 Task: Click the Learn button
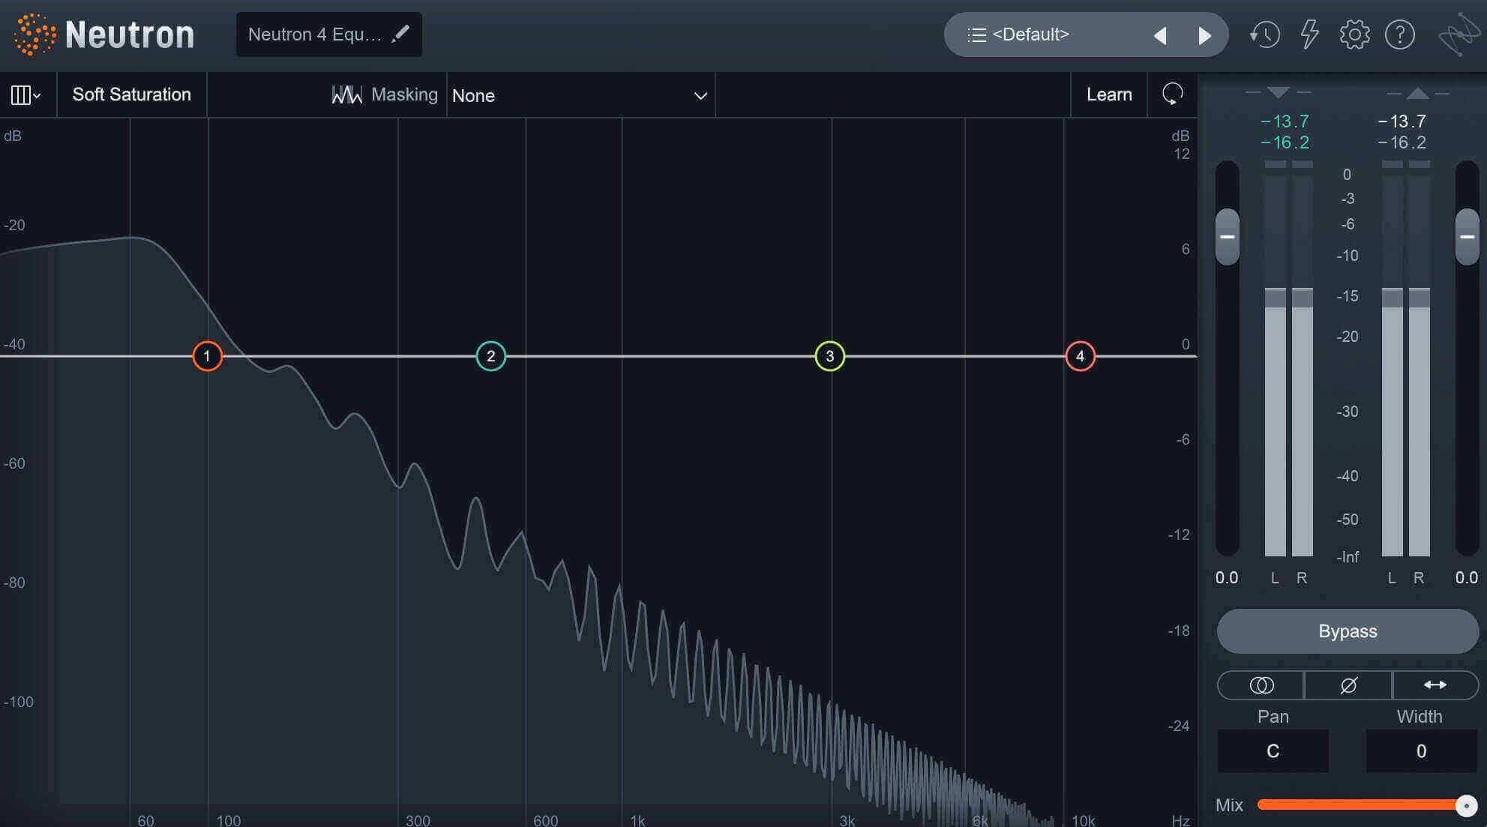pos(1109,94)
